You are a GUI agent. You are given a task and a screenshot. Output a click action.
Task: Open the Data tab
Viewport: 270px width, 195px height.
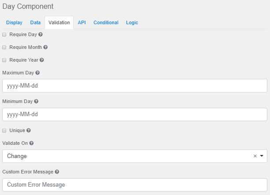pyautogui.click(x=35, y=22)
